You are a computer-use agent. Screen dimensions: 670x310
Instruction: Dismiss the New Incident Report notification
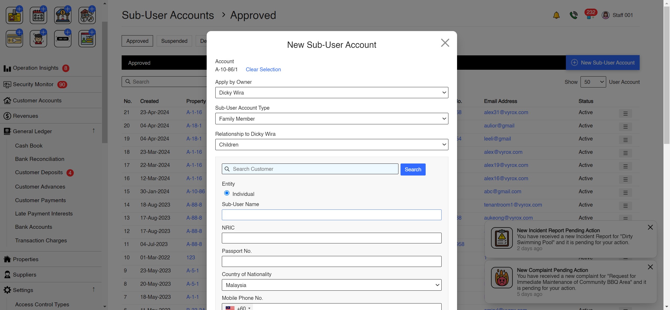pyautogui.click(x=650, y=227)
